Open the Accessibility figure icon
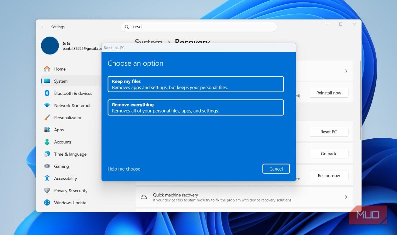Screen dimensions: 397x235 click(x=47, y=178)
